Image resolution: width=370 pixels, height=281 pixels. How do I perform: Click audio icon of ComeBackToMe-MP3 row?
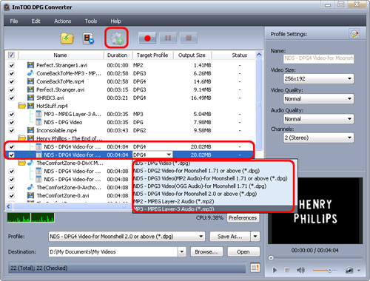(x=30, y=73)
